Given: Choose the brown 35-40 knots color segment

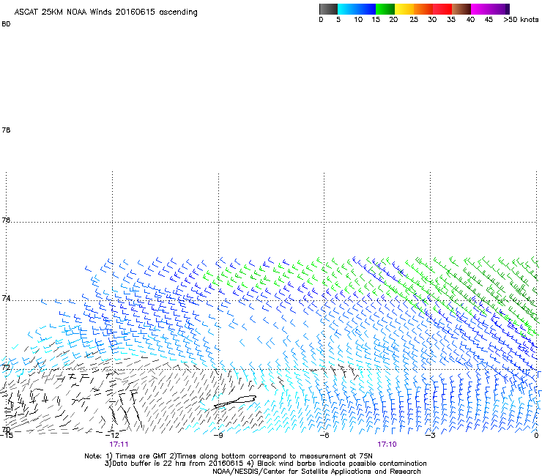Looking at the screenshot, I should [461, 9].
